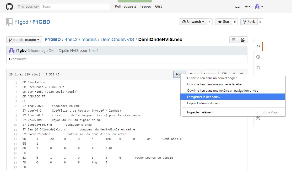Focus the repository search field

[x=75, y=7]
